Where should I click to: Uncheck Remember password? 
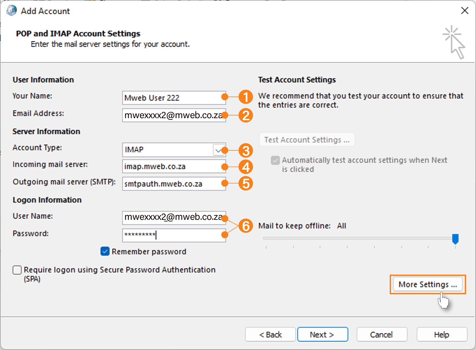click(104, 251)
